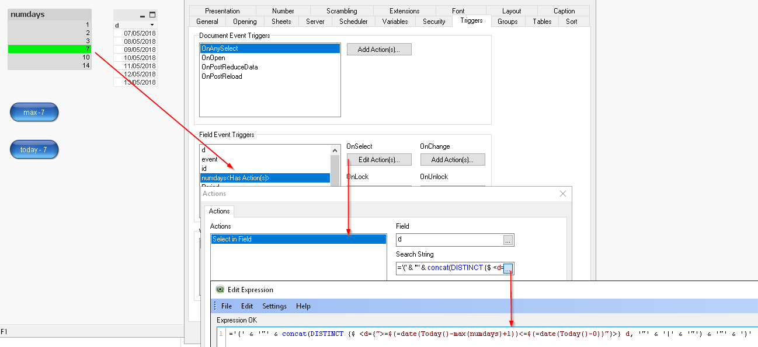Open the Settings menu in Edit Expression
Image resolution: width=758 pixels, height=347 pixels.
pos(274,306)
